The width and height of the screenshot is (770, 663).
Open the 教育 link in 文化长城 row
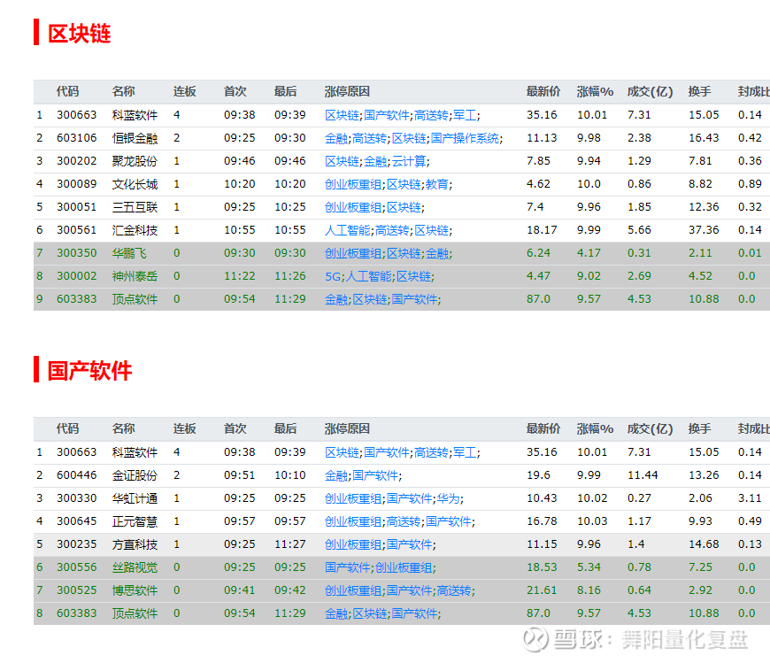[x=436, y=185]
